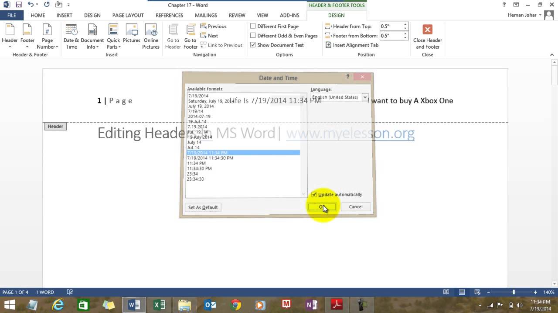The width and height of the screenshot is (558, 313).
Task: Switch to Print Layout view icon
Action: pyautogui.click(x=462, y=292)
